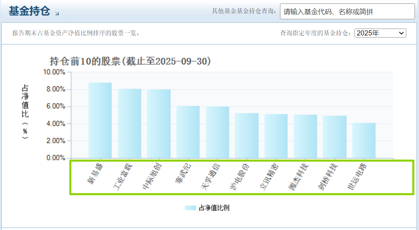Click the 工业富联 bar in chart

point(129,123)
